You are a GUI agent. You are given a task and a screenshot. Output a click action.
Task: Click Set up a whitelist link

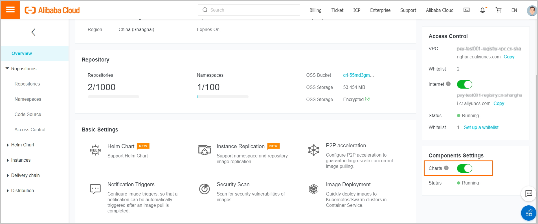pos(481,127)
